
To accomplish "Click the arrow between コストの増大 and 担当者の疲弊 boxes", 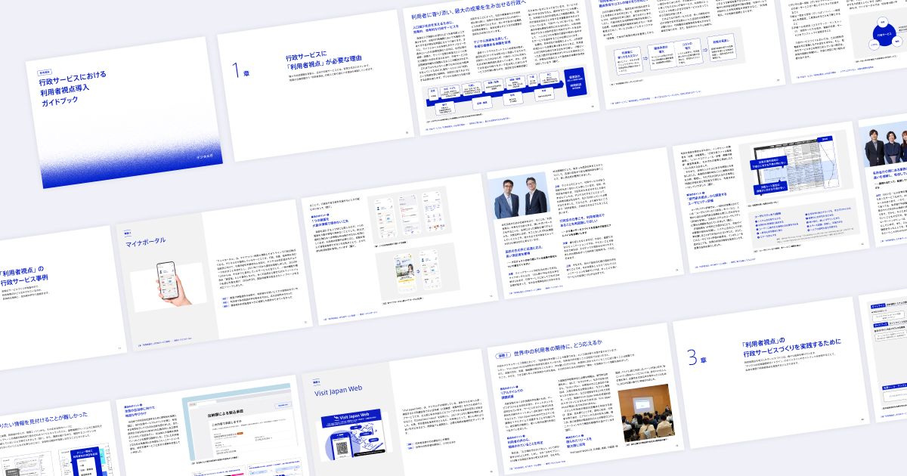I will [x=704, y=50].
